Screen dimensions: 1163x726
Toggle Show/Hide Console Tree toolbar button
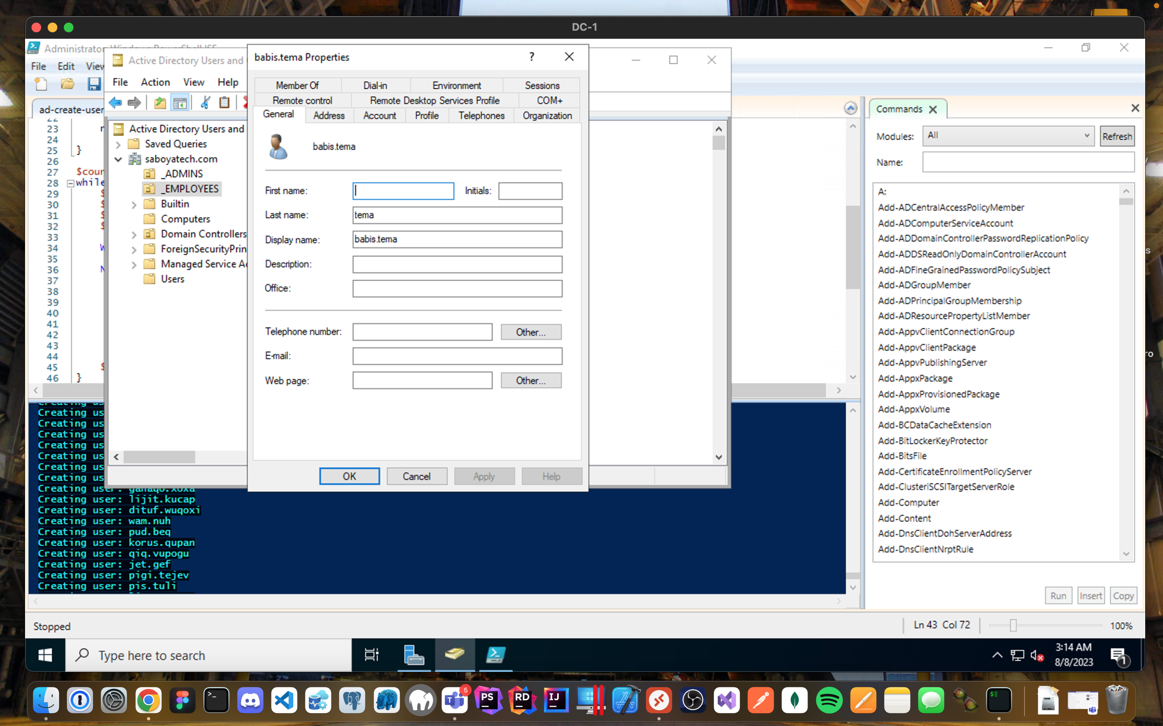pos(180,102)
